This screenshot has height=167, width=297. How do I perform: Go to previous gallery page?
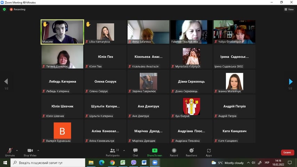tap(6, 82)
